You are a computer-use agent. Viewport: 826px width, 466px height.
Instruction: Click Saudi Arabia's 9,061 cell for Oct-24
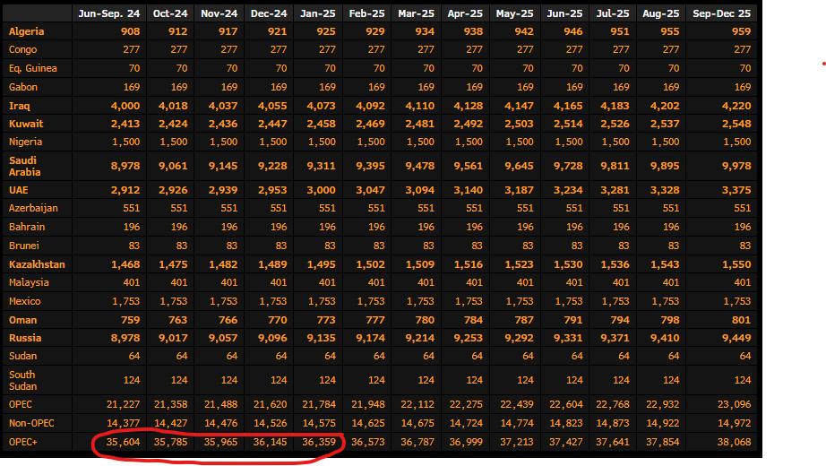pyautogui.click(x=174, y=166)
